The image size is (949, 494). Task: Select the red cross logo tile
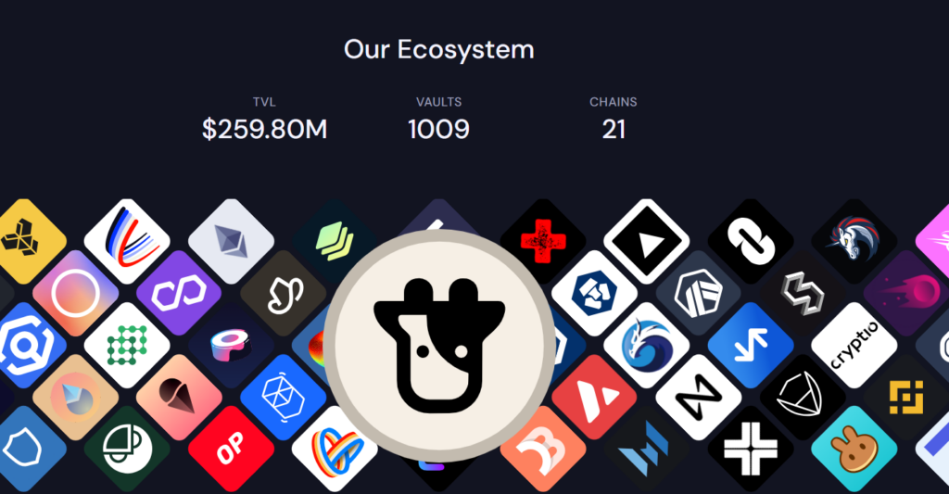pos(543,242)
